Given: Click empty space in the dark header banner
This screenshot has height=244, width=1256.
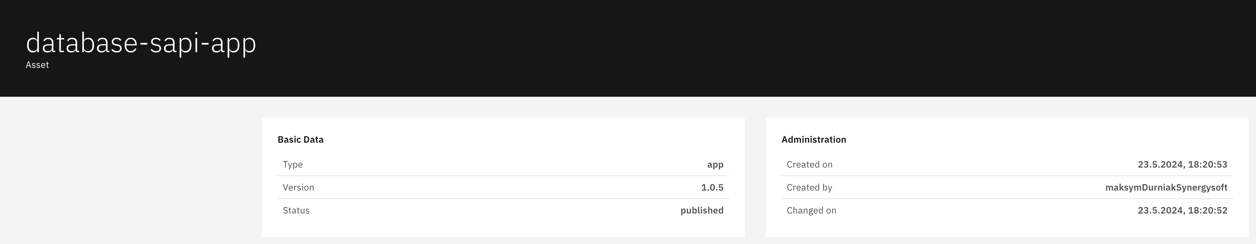Looking at the screenshot, I should [x=731, y=49].
